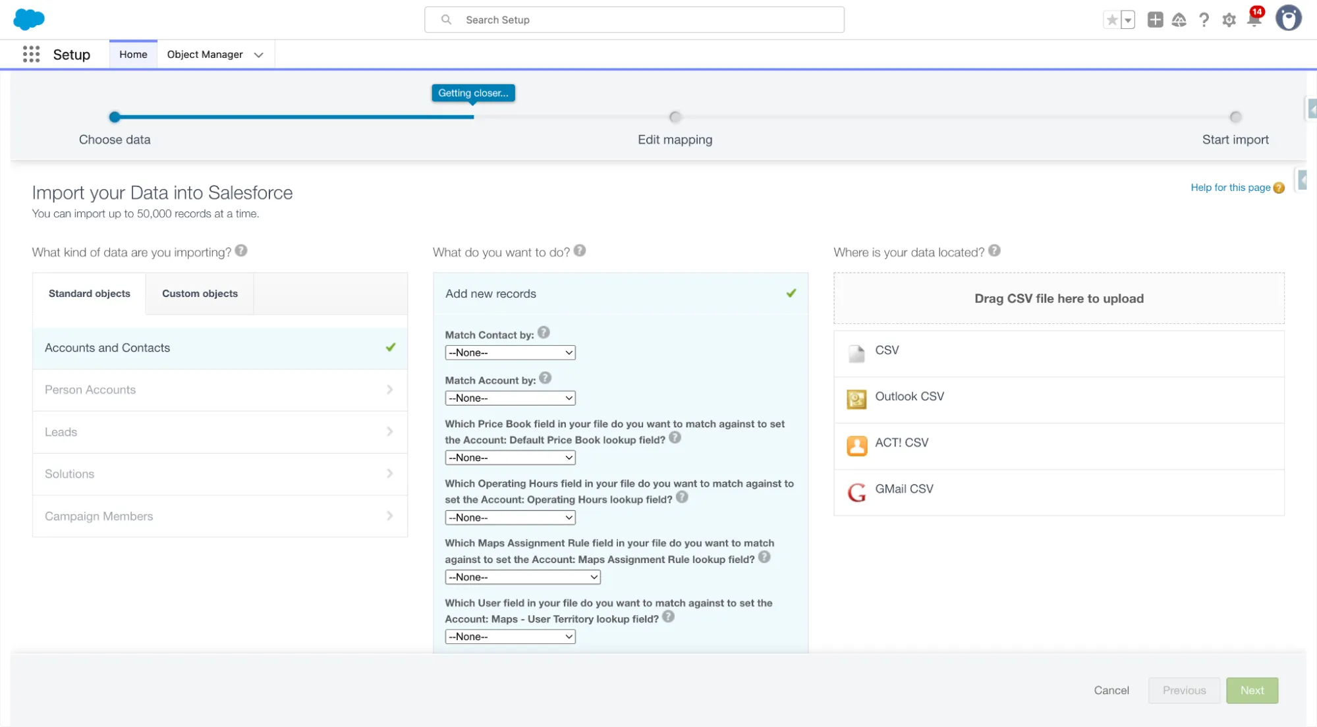
Task: Open the notifications bell
Action: pos(1254,20)
